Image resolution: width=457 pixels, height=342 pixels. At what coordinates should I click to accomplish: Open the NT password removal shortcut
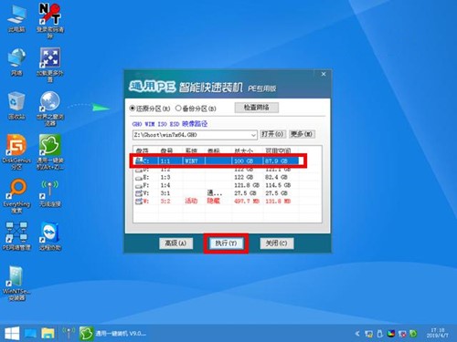(50, 20)
